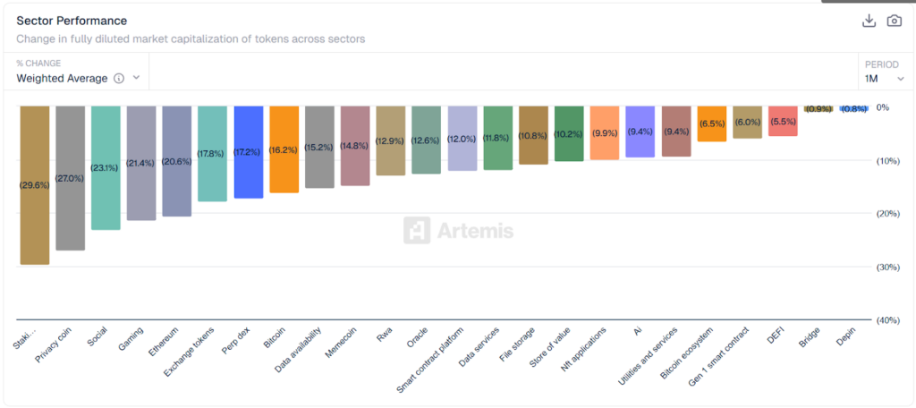The width and height of the screenshot is (916, 408).
Task: Select the Social sector bar
Action: [x=106, y=167]
